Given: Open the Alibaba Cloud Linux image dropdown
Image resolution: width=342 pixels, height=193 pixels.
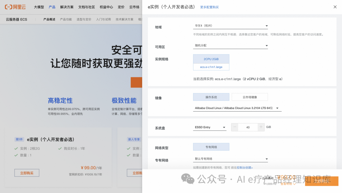Looking at the screenshot, I should (x=237, y=108).
